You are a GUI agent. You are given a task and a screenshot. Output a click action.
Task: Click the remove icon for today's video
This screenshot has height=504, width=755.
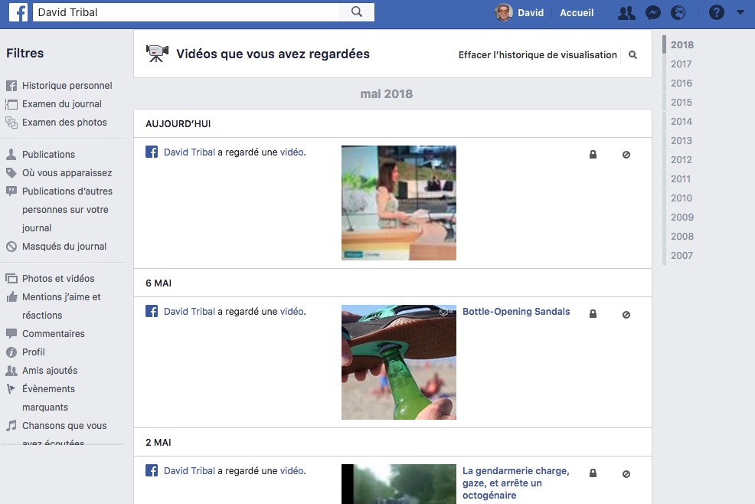[x=626, y=155]
